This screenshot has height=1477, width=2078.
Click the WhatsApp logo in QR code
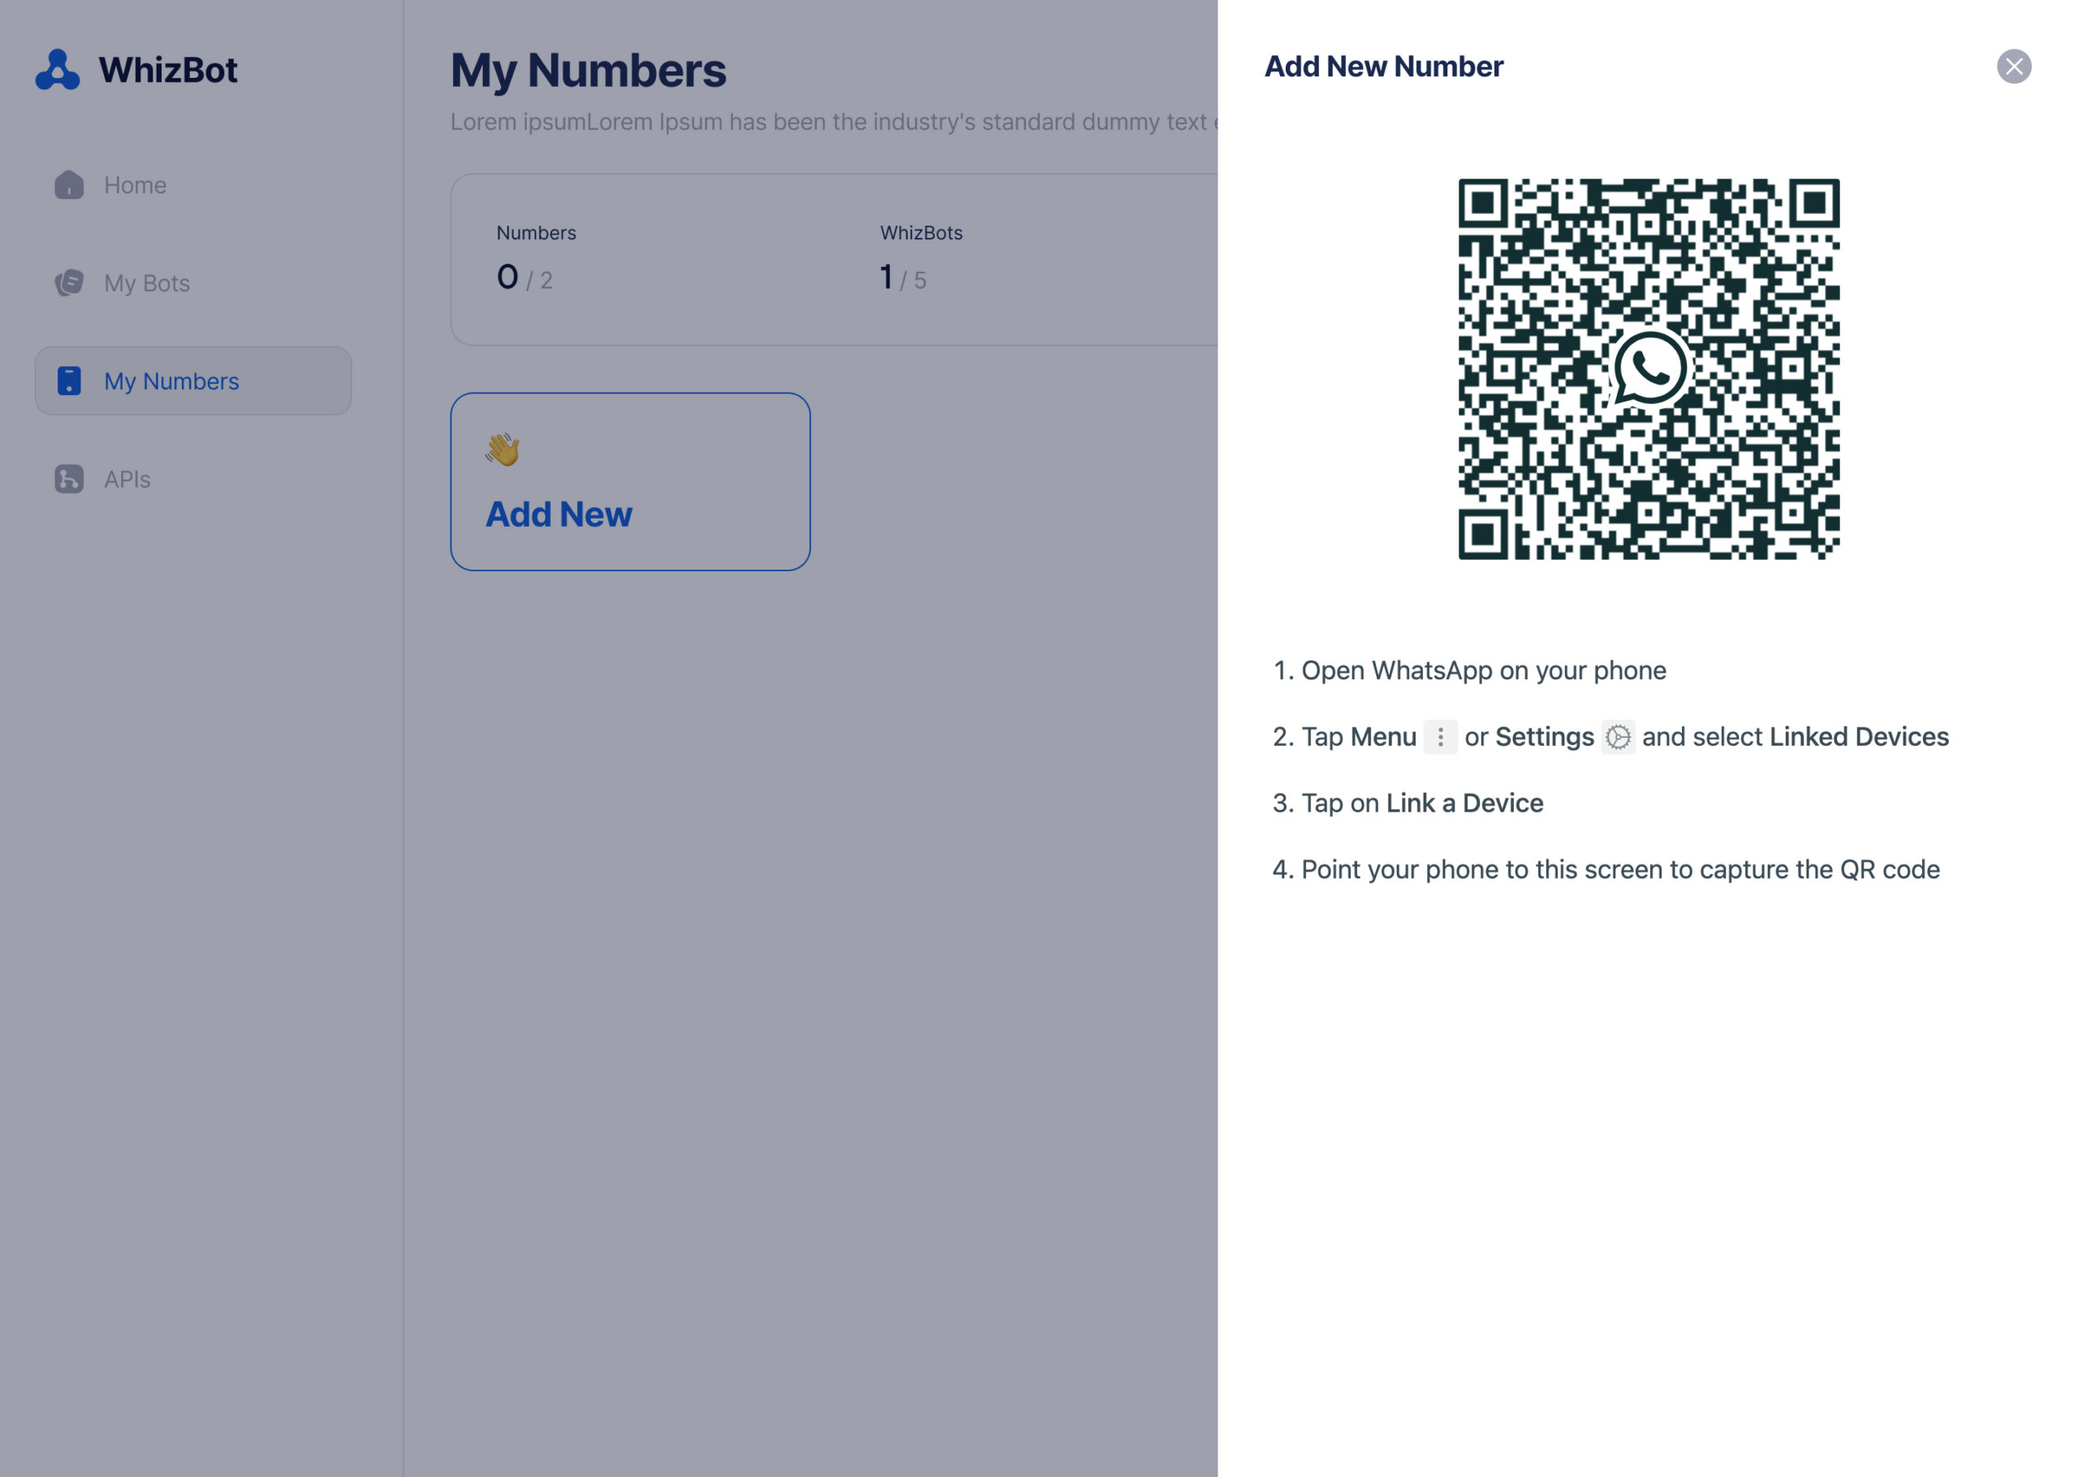pos(1649,368)
